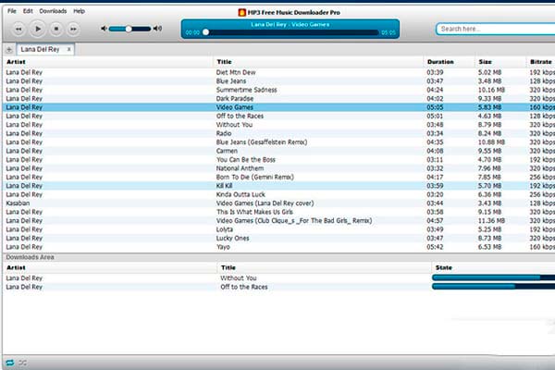The width and height of the screenshot is (555, 370).
Task: Click the 11.36 MB size cell
Action: [x=491, y=220]
